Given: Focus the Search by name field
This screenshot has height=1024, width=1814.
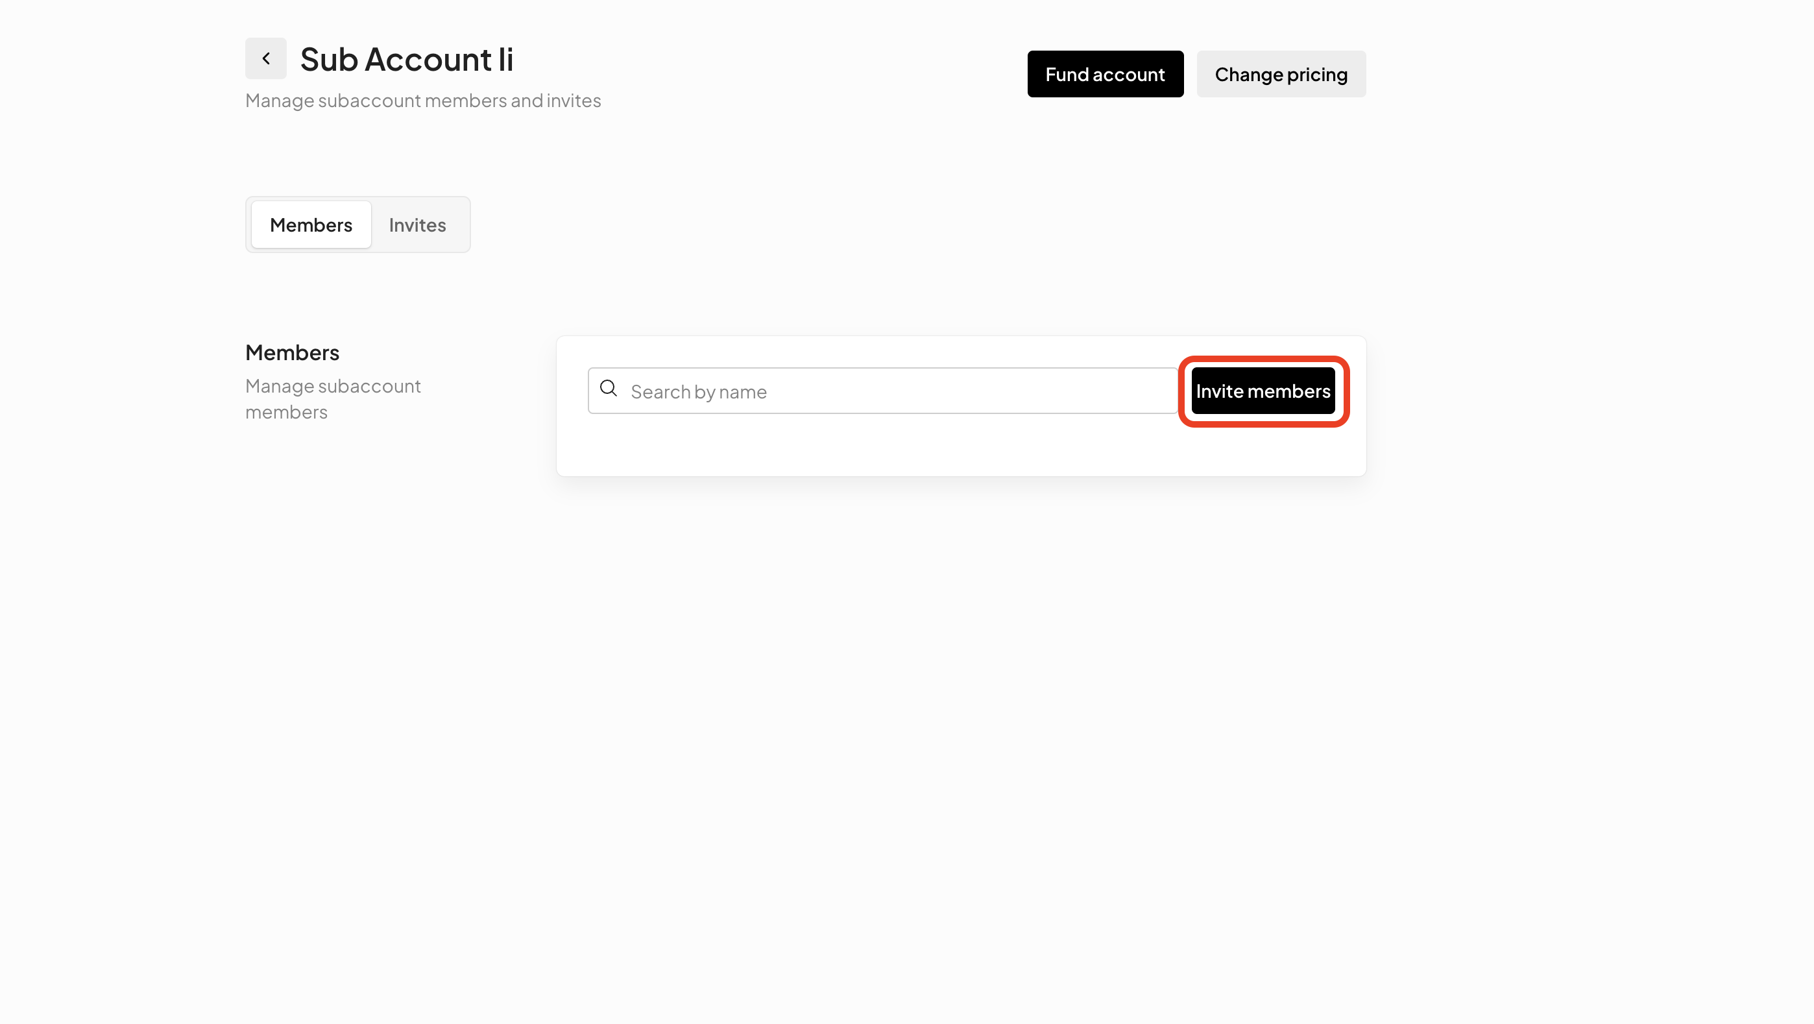Looking at the screenshot, I should (x=894, y=391).
